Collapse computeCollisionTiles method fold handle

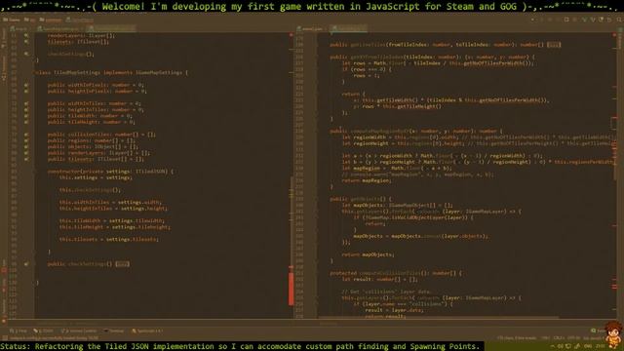coord(318,273)
